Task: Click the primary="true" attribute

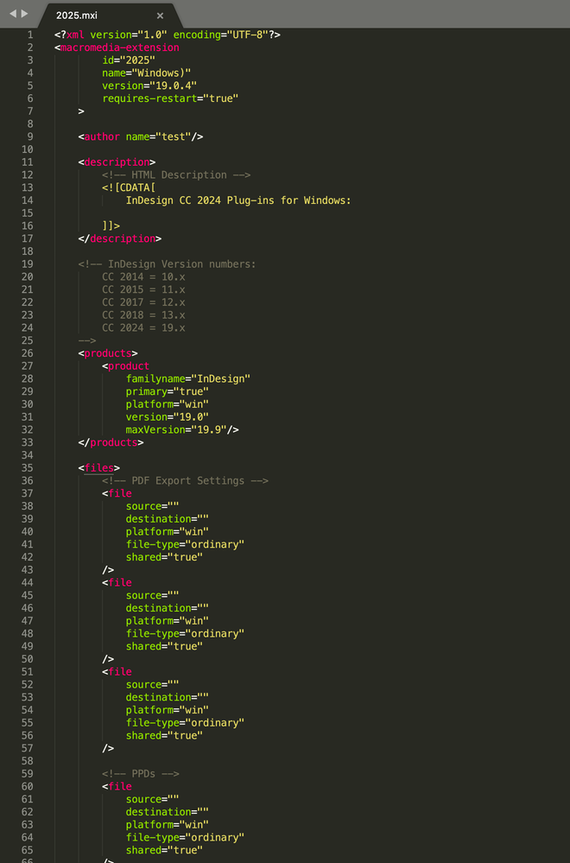Action: pyautogui.click(x=168, y=391)
